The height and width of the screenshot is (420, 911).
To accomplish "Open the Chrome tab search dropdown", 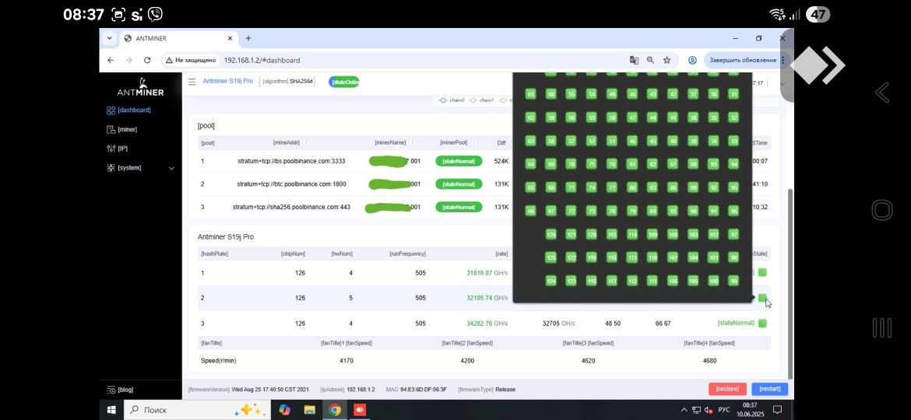I will coord(109,38).
